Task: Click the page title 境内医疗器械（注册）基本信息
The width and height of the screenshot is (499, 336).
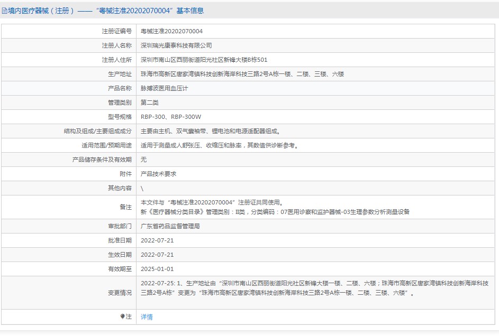Action: [x=105, y=11]
